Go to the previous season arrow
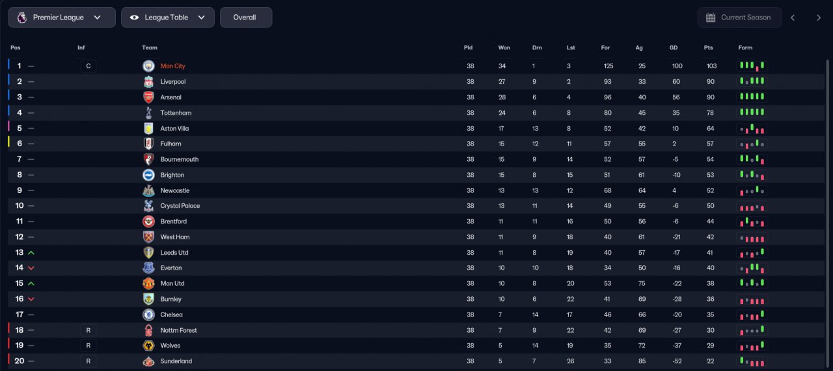 (793, 18)
